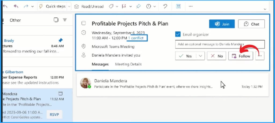Select the Messages tab

click(100, 64)
